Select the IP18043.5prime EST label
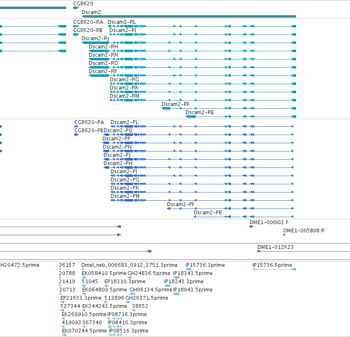This screenshot has width=350, height=337. tap(192, 290)
